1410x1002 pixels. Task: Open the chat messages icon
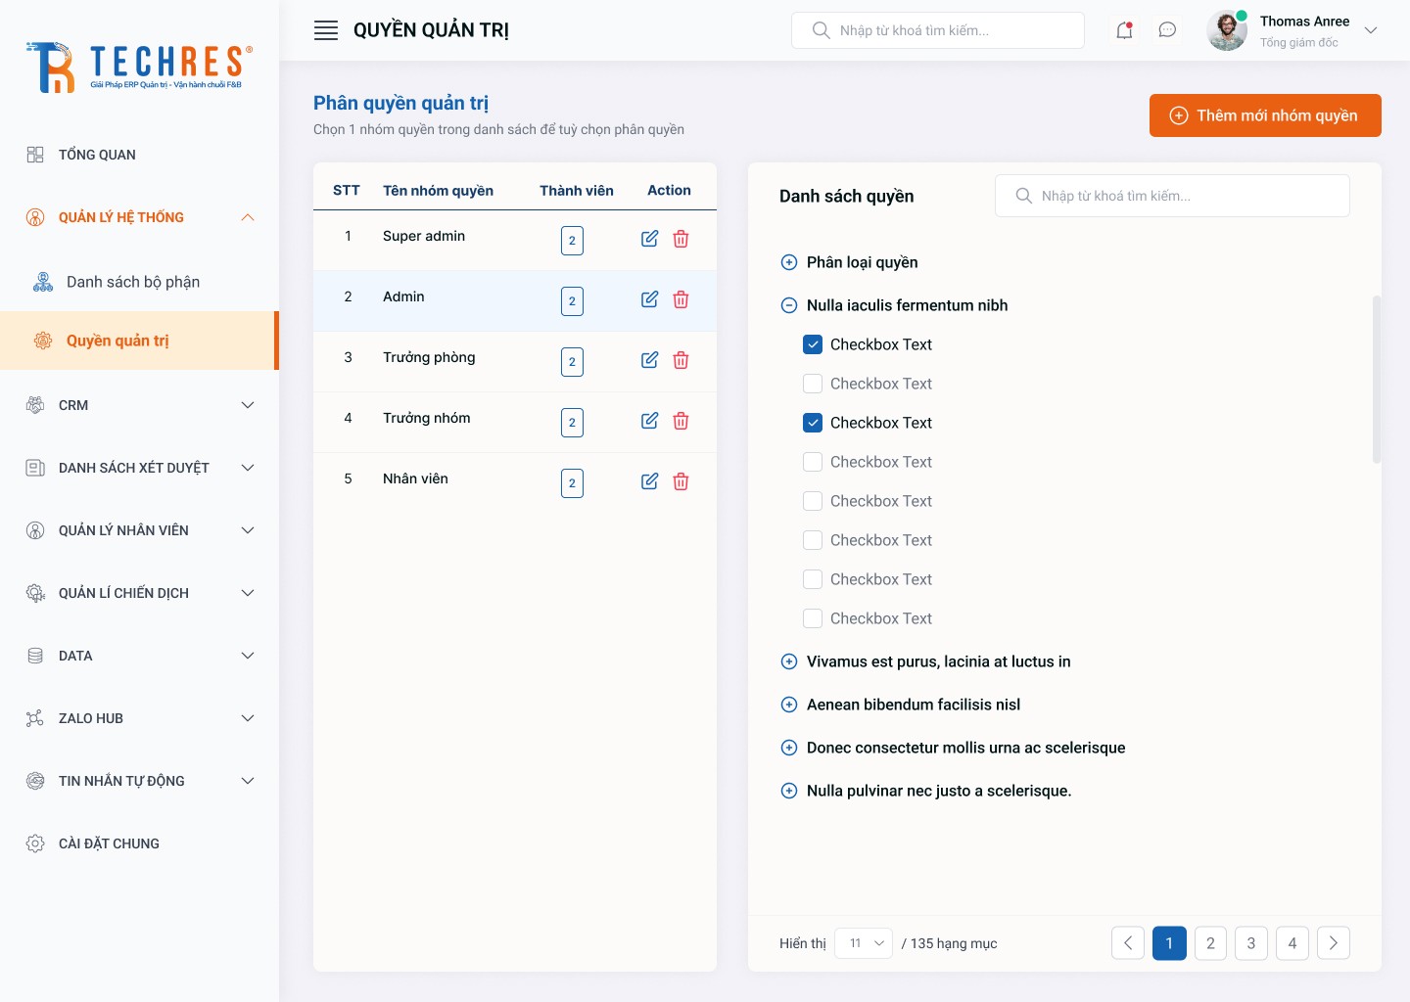1167,30
